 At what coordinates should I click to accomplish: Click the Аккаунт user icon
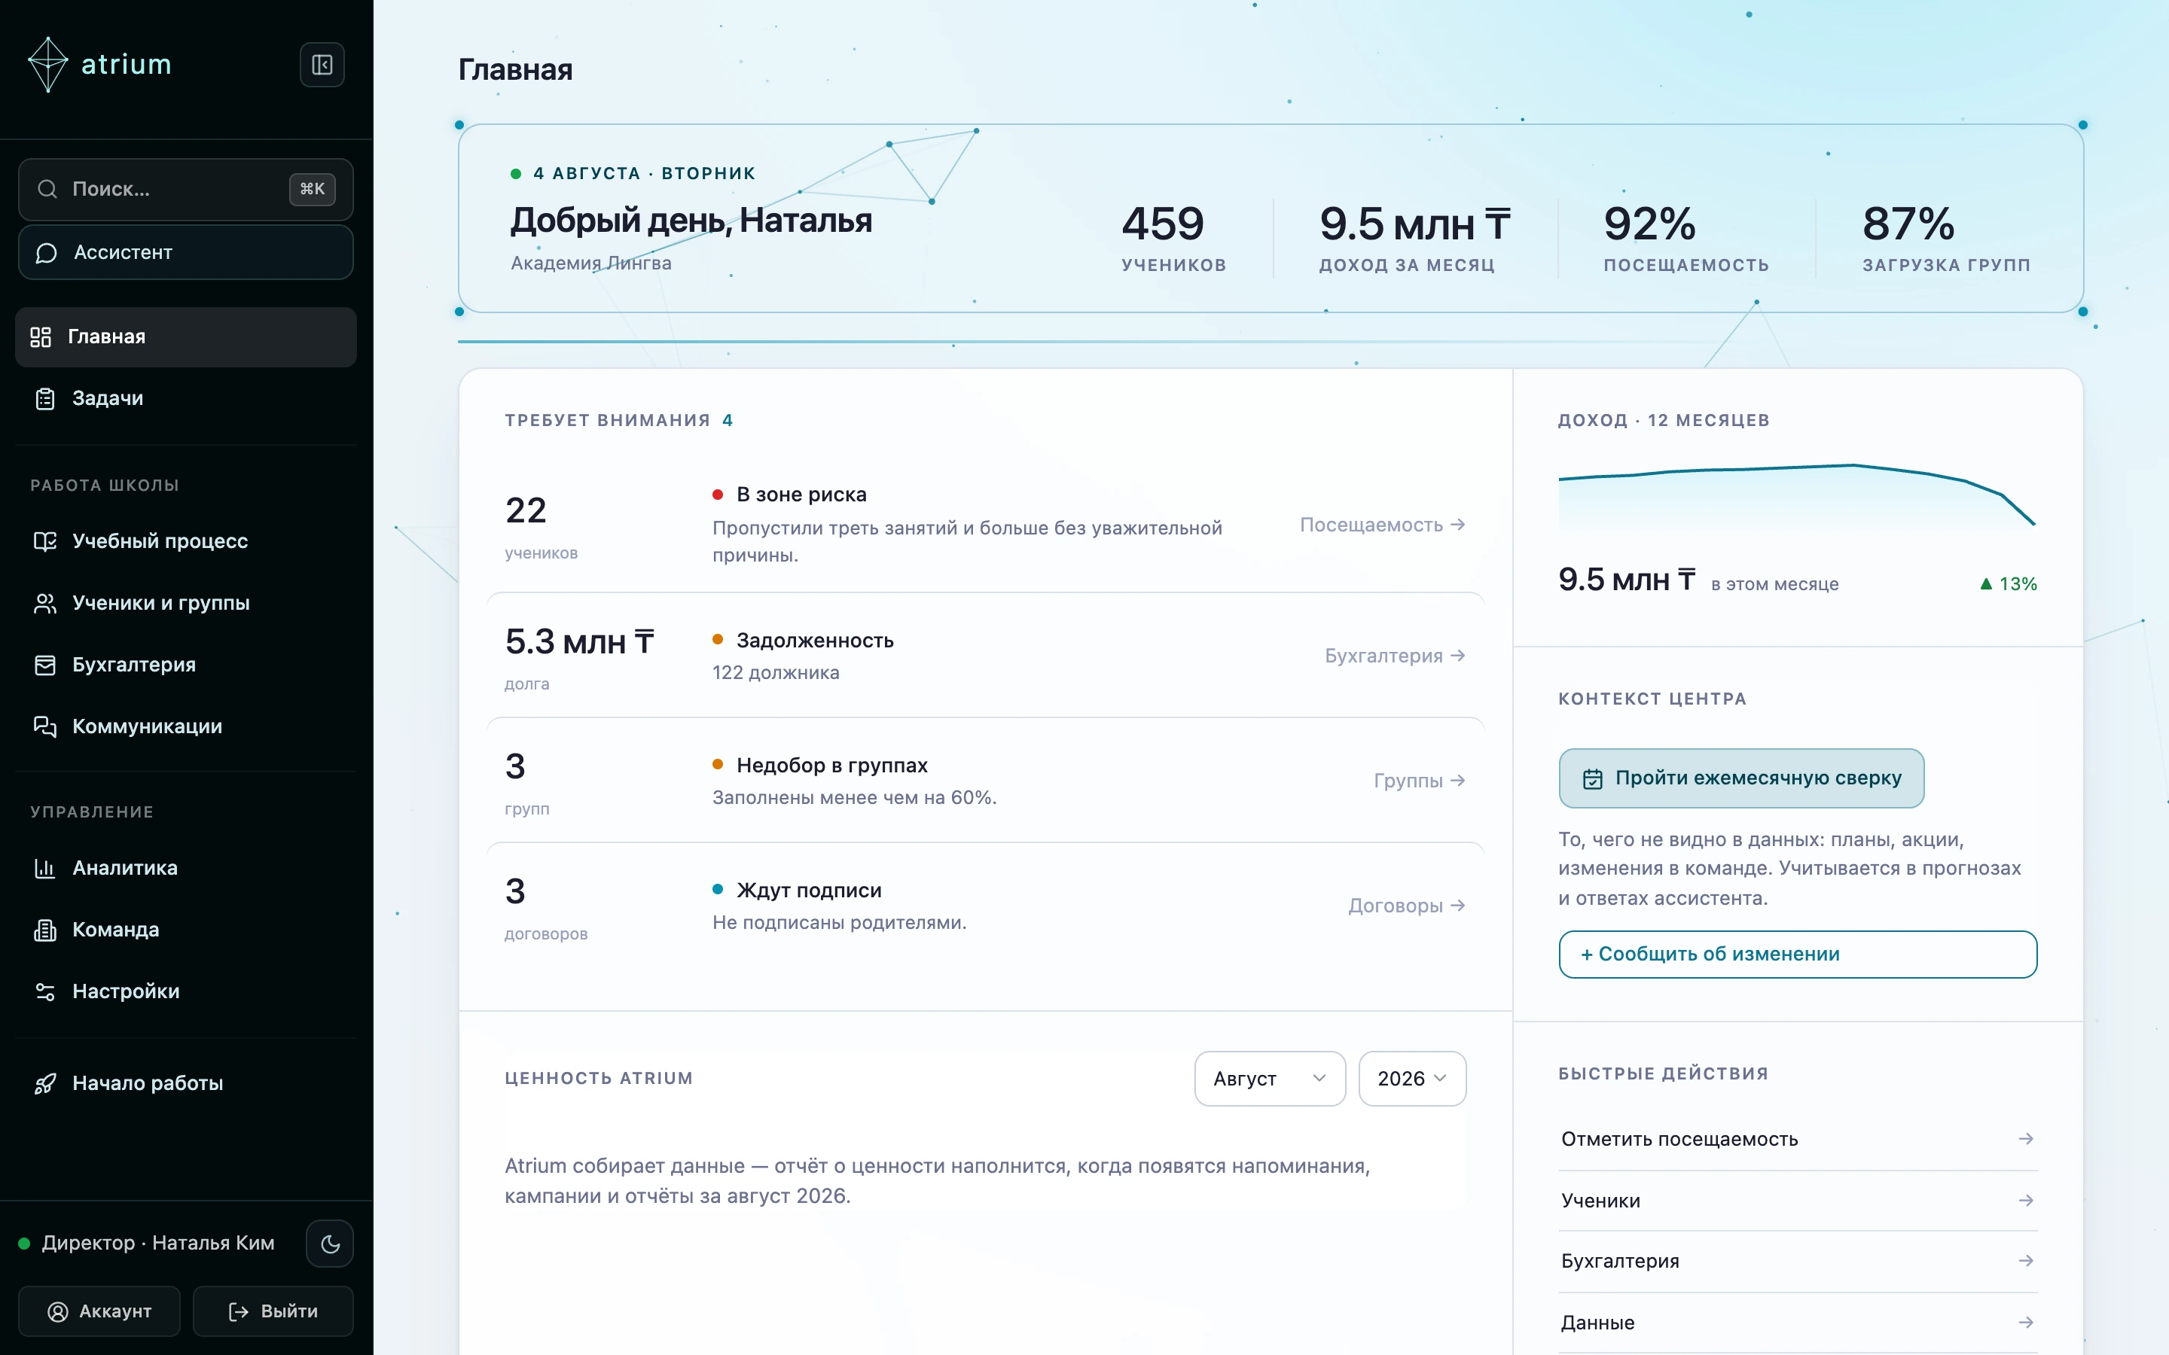point(57,1312)
